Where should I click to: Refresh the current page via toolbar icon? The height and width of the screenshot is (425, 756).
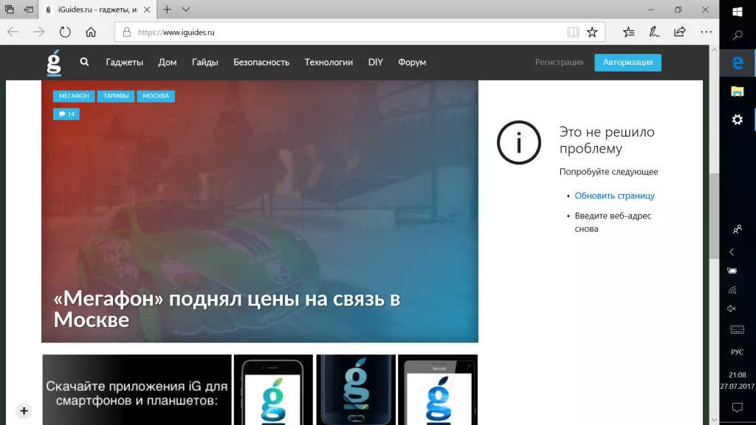coord(65,32)
